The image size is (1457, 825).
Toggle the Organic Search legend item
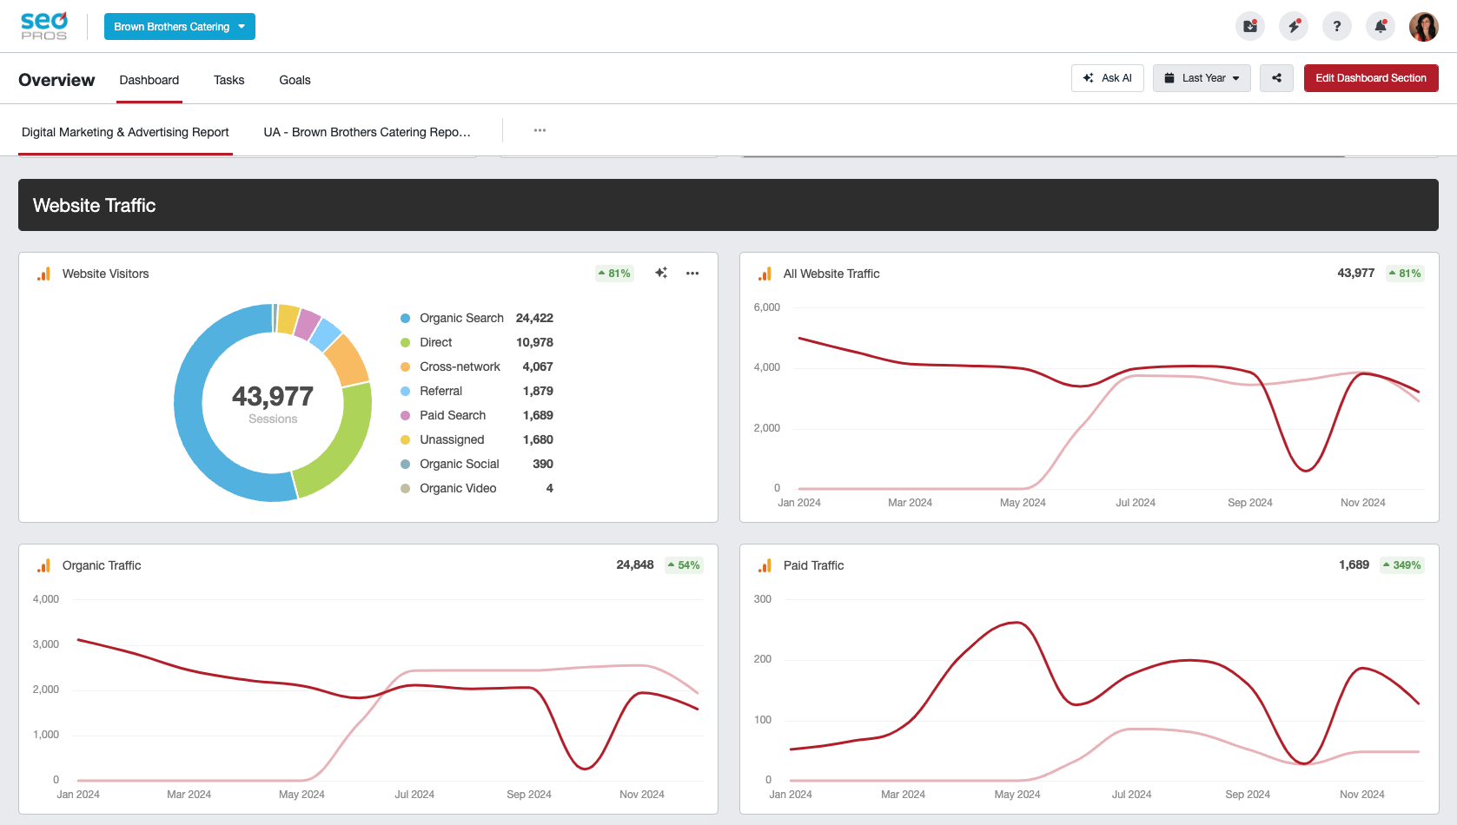click(461, 318)
